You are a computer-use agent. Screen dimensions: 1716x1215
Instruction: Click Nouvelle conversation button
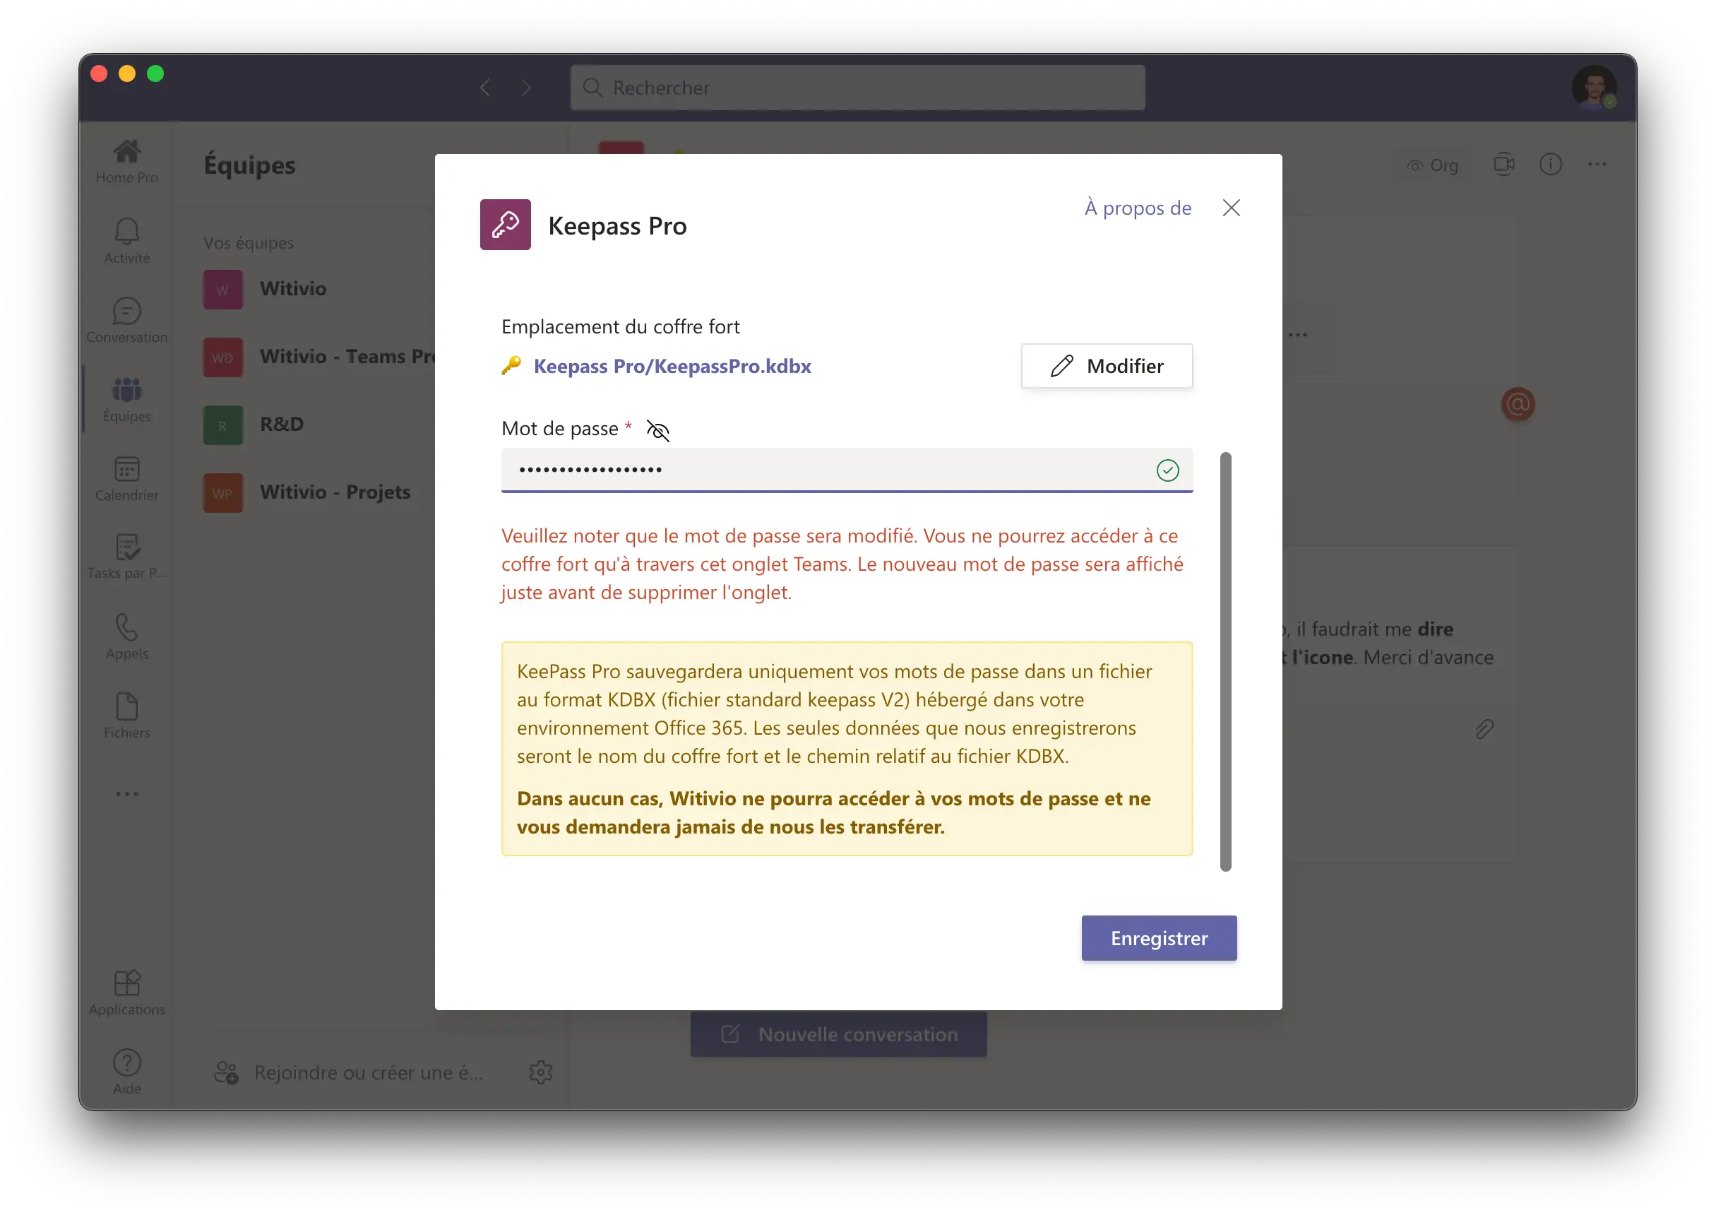pyautogui.click(x=838, y=1035)
